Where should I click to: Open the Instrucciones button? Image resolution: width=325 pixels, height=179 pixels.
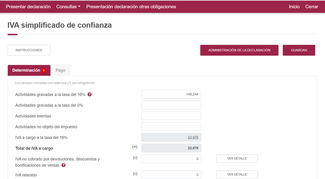click(29, 50)
